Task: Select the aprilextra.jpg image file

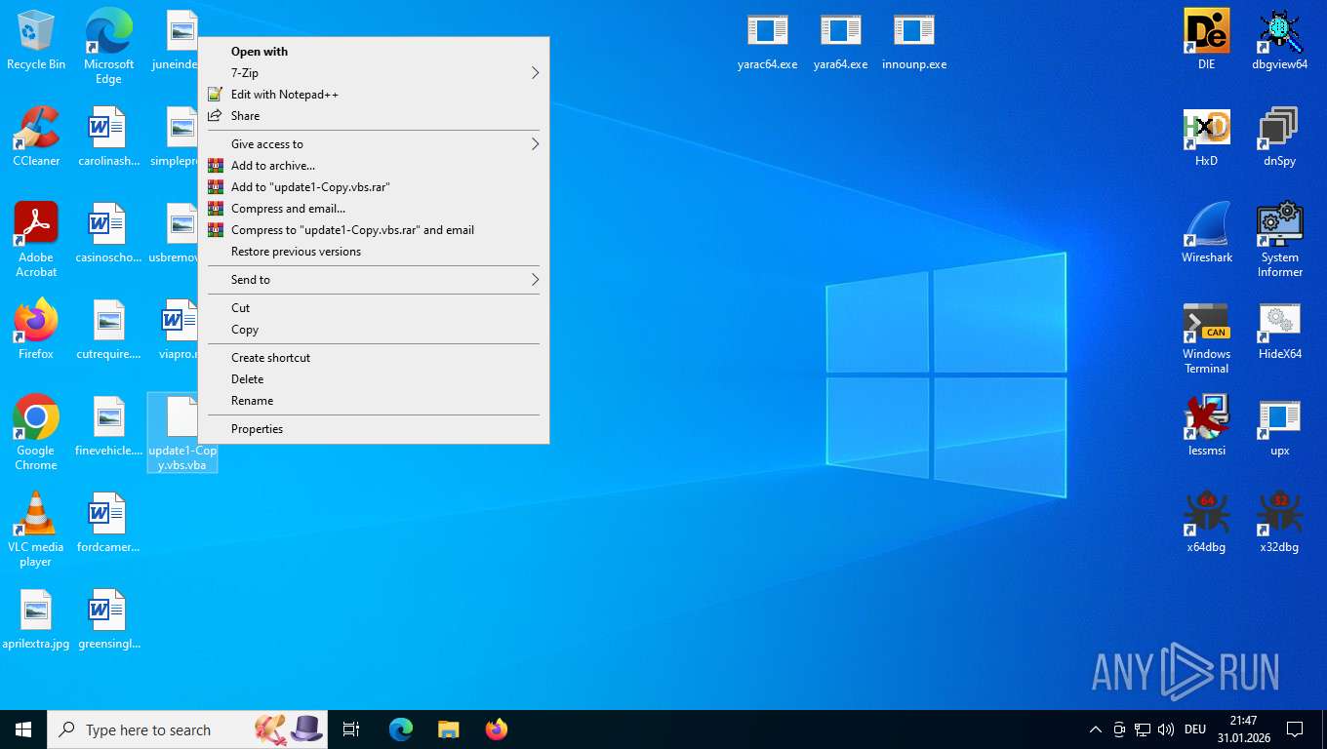Action: pos(36,619)
